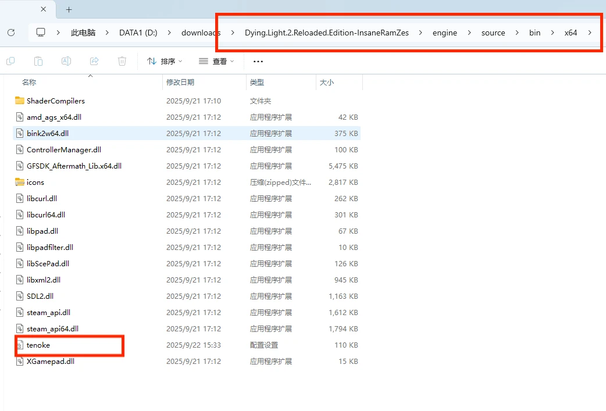Select libcurl.dll file icon
Image resolution: width=606 pixels, height=411 pixels.
coord(20,199)
